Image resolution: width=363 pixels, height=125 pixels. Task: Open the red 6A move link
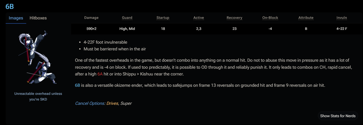click(x=100, y=74)
